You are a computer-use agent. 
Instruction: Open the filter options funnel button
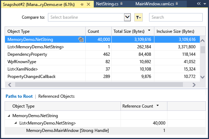pyautogui.click(x=139, y=17)
